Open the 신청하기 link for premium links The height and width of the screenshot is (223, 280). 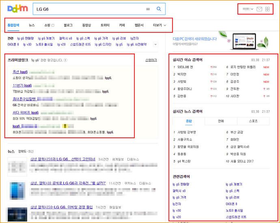click(x=151, y=60)
